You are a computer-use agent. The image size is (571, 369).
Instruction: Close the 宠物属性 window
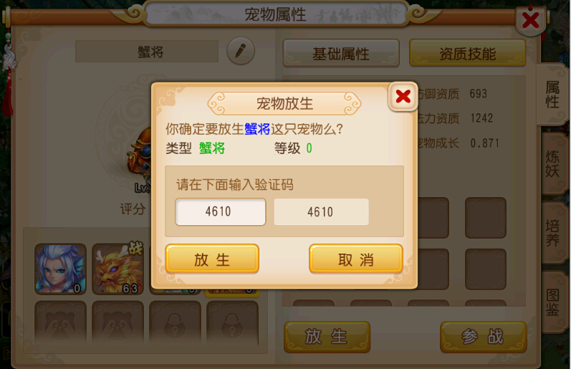pyautogui.click(x=530, y=19)
